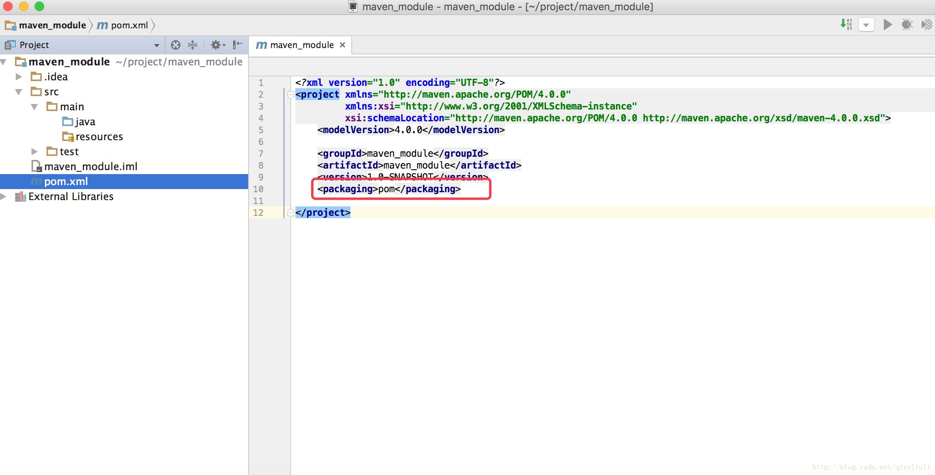Click the Debug bug icon
The height and width of the screenshot is (475, 935).
[907, 25]
